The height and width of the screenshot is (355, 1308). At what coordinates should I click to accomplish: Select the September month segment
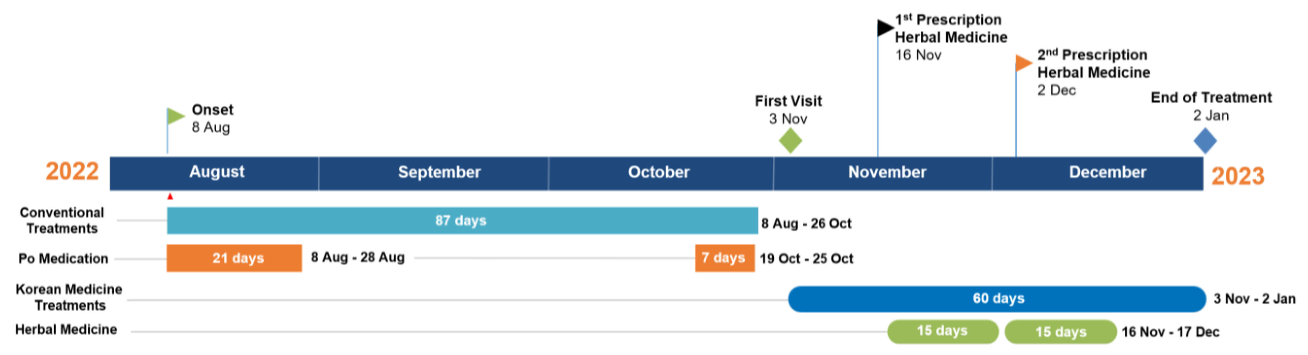(439, 172)
